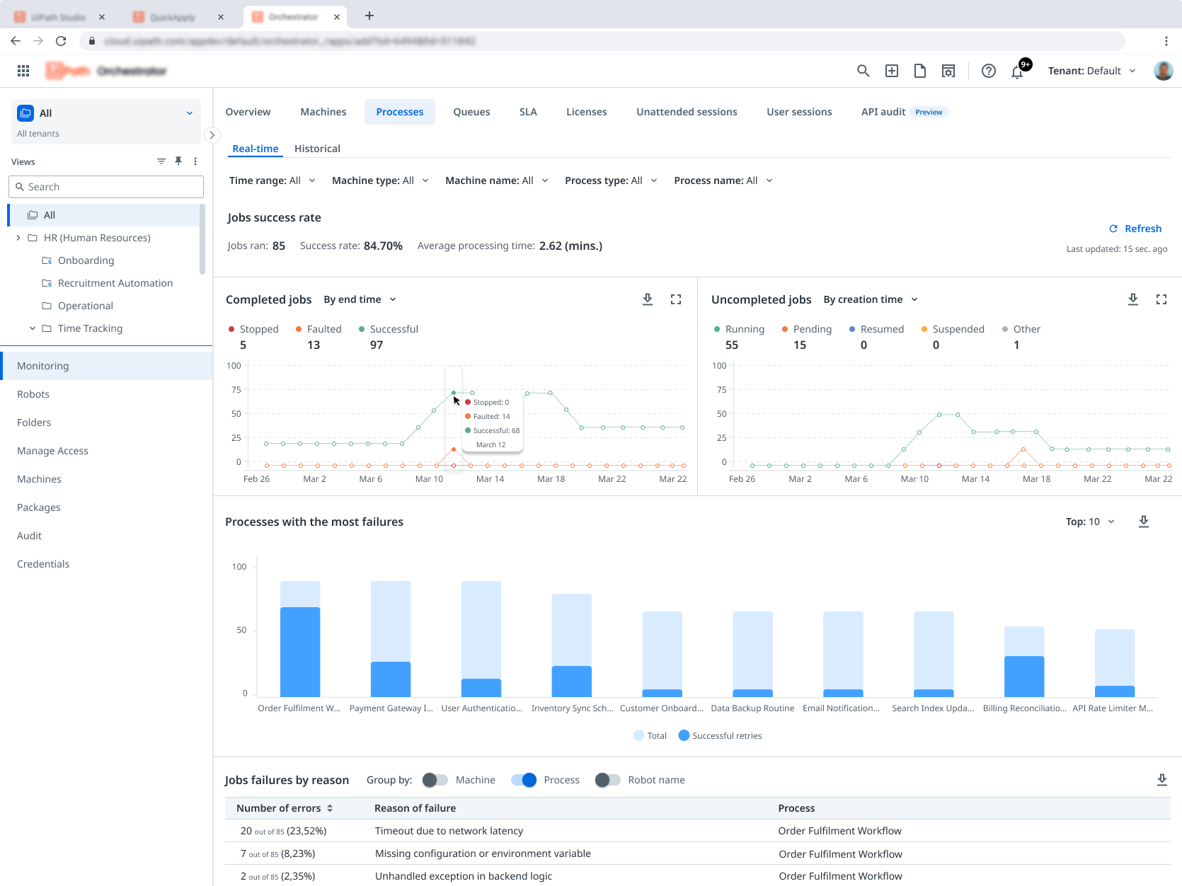Expand HR (Human Resources) folder

(18, 238)
